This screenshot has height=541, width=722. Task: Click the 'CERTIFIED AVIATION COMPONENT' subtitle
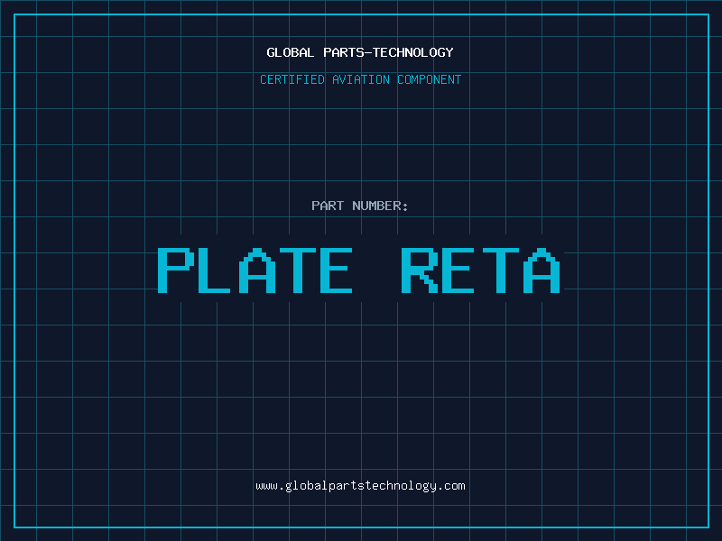360,79
